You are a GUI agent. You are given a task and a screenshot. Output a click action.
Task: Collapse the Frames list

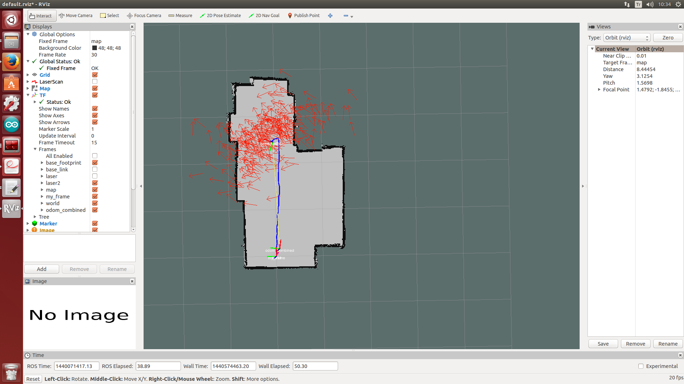pos(35,149)
